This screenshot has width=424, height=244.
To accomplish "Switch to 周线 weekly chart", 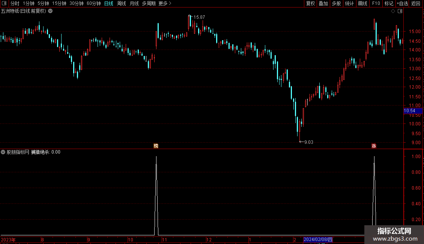I will click(122, 3).
